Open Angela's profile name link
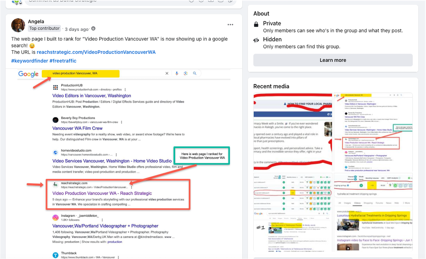This screenshot has height=259, width=426. (x=36, y=22)
